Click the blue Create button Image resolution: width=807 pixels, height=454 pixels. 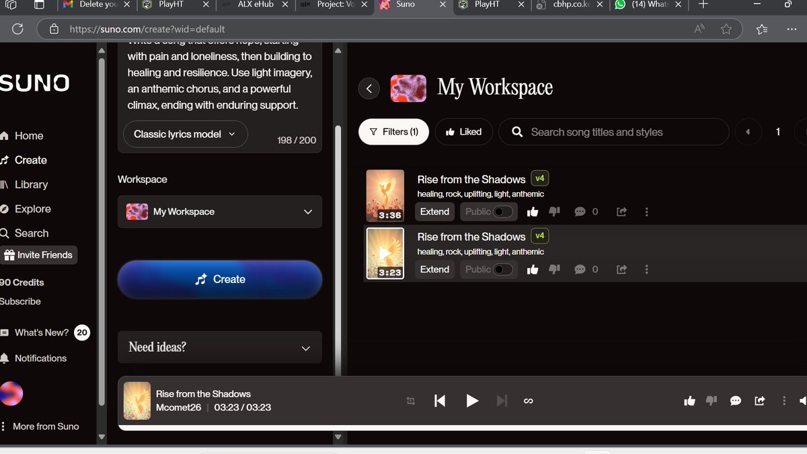(220, 279)
